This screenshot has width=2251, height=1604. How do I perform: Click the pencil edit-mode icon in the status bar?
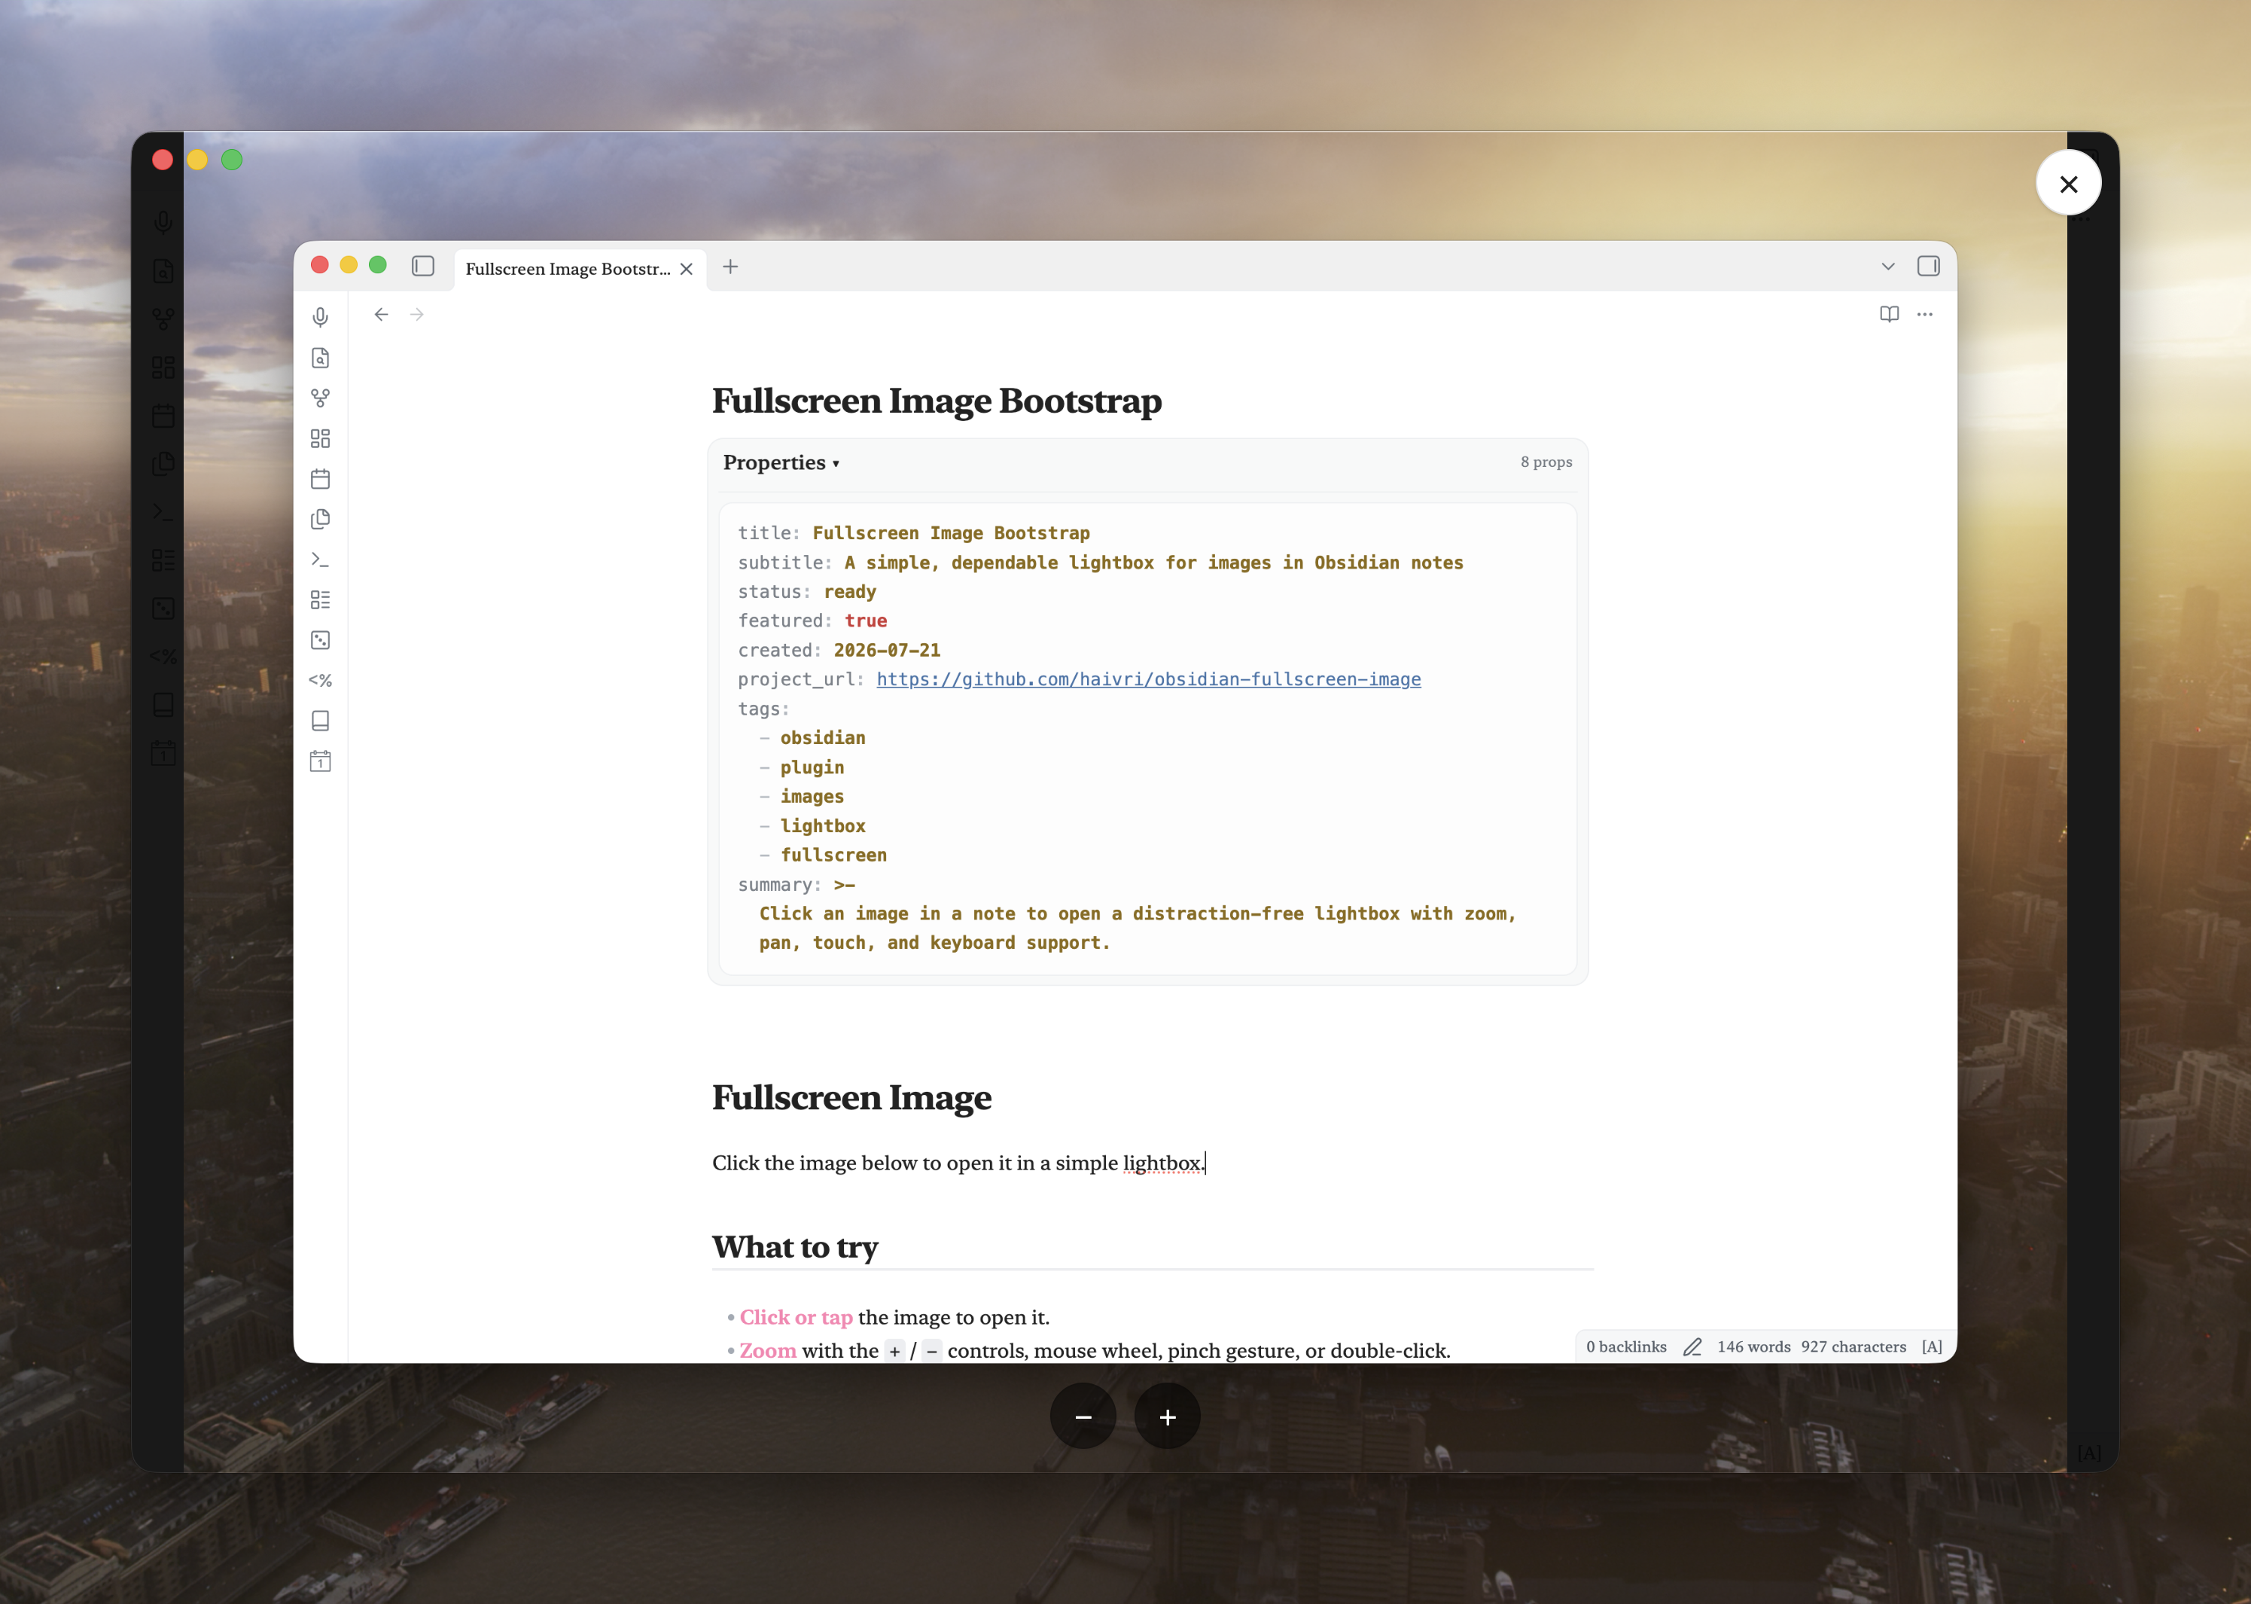pyautogui.click(x=1692, y=1346)
